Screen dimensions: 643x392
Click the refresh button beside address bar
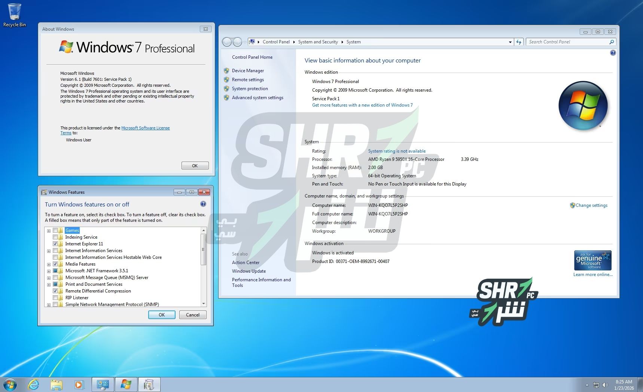point(519,42)
